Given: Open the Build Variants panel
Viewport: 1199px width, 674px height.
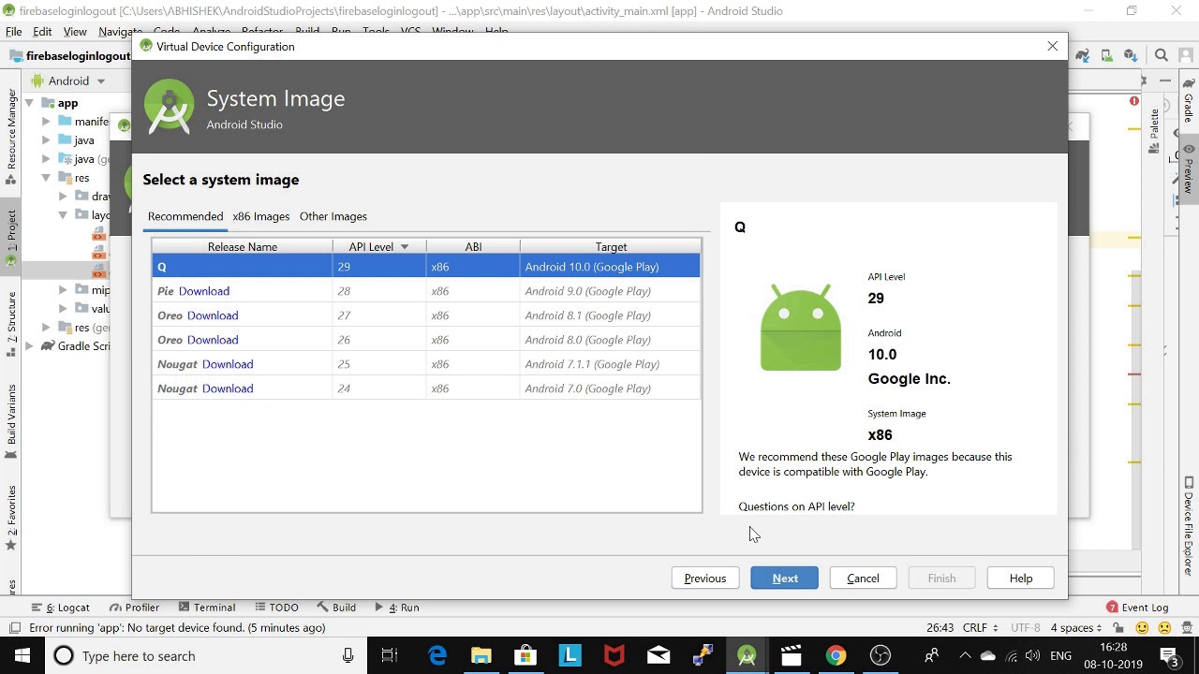Looking at the screenshot, I should (x=11, y=421).
